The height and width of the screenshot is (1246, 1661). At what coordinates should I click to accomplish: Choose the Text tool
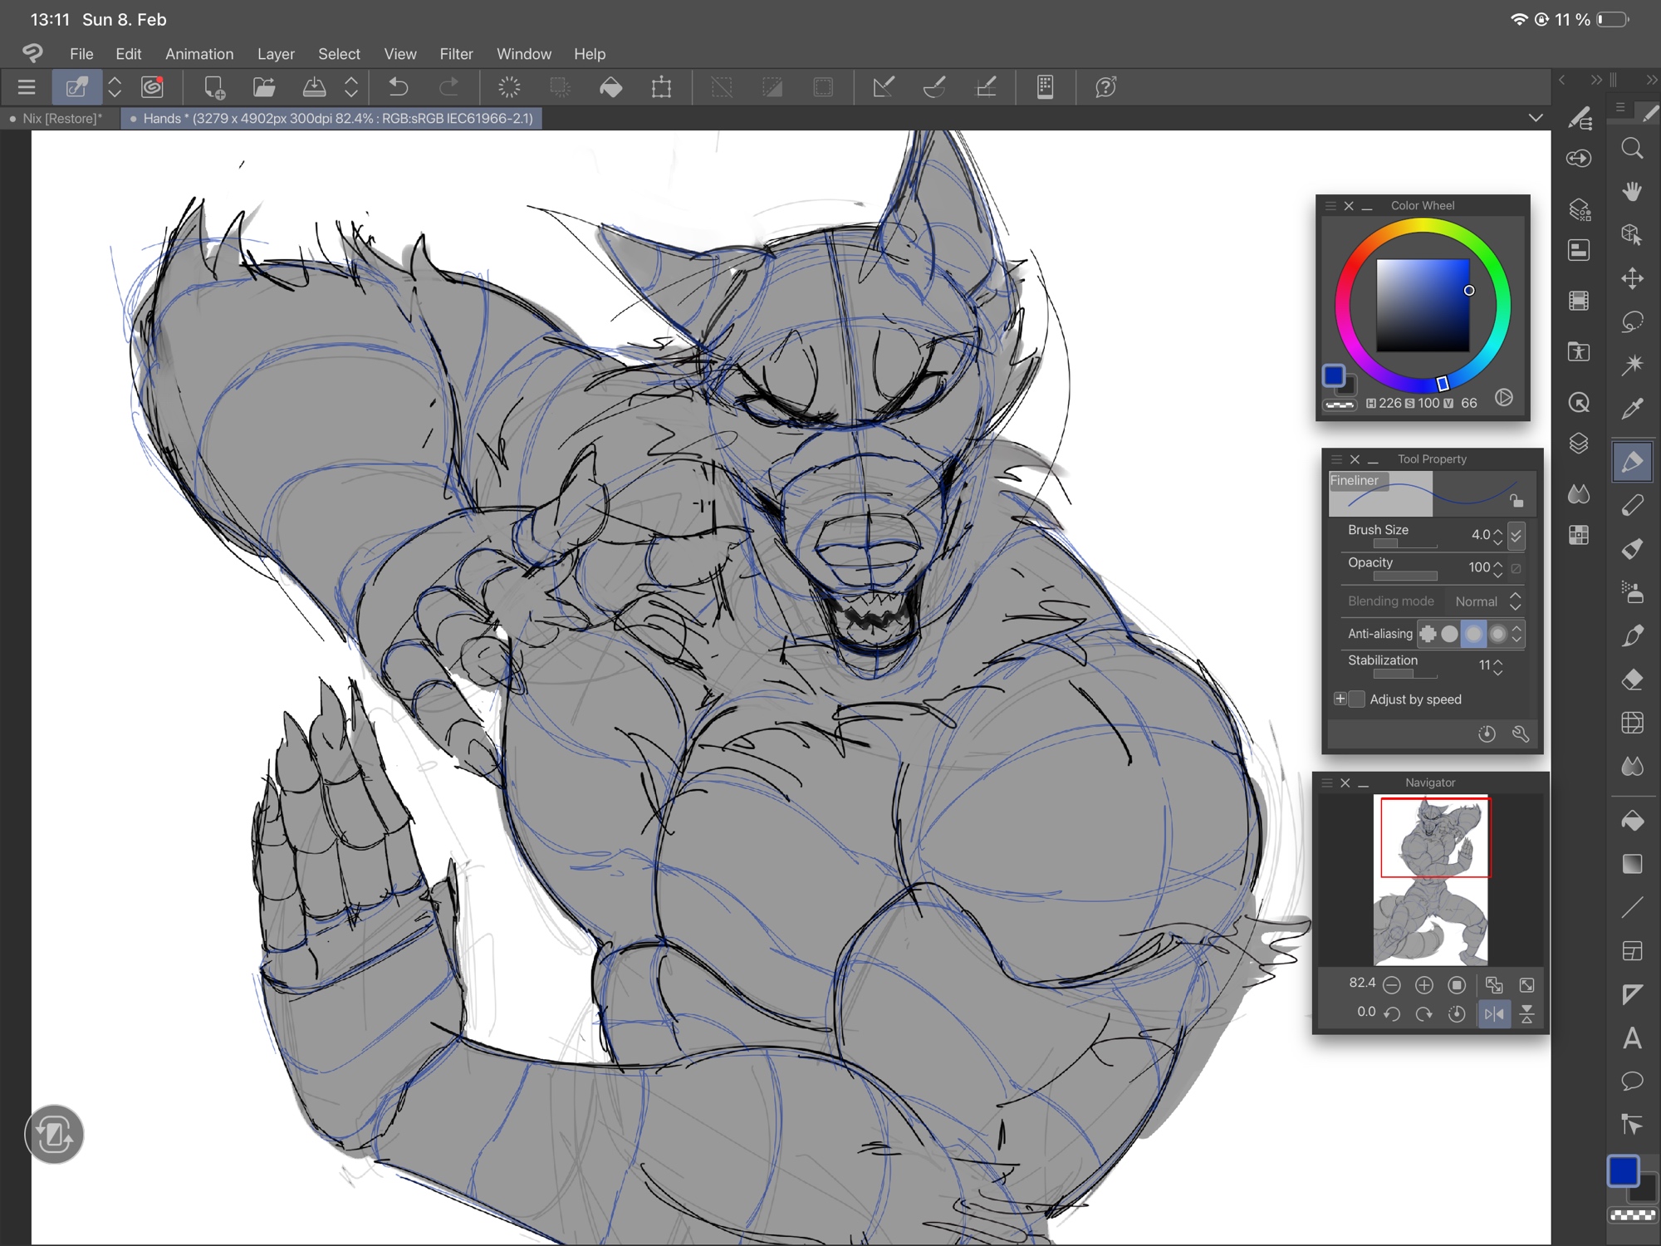tap(1632, 1038)
